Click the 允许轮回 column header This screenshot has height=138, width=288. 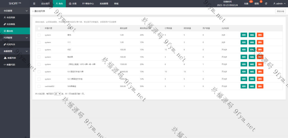pyautogui.click(x=225, y=28)
